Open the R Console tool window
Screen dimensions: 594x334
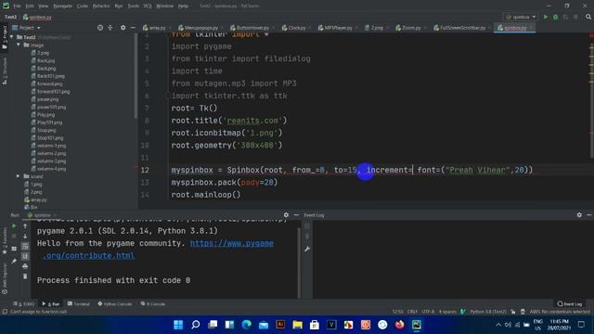point(153,303)
